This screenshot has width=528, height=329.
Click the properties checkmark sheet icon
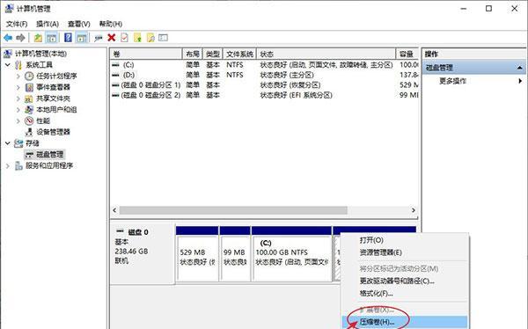(124, 38)
